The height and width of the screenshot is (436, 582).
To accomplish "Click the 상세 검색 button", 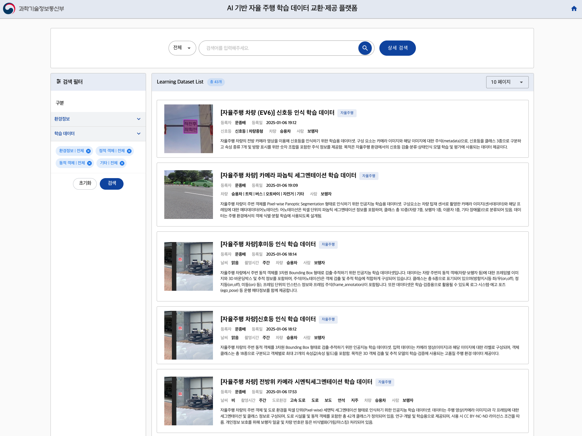I will pyautogui.click(x=397, y=48).
